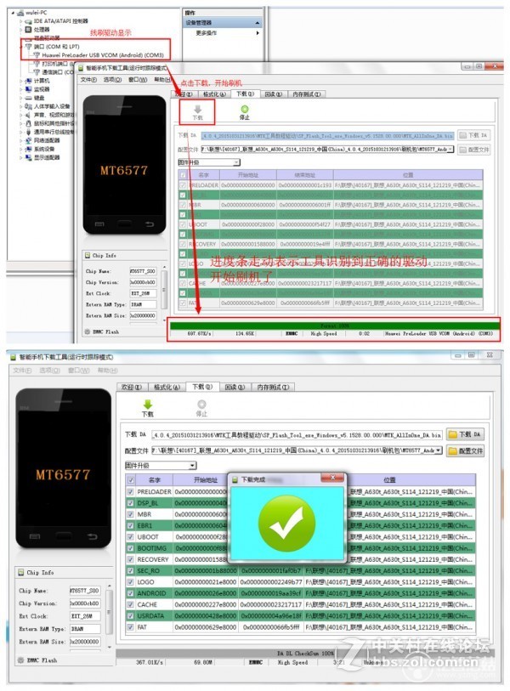This screenshot has width=510, height=691.
Task: Close the 下载完成 dialog with its X button
Action: 333,478
